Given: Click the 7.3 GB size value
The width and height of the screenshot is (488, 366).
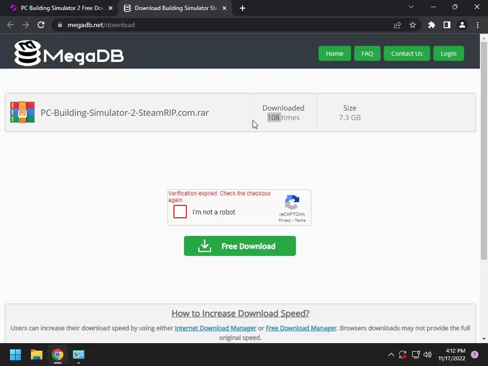Looking at the screenshot, I should pos(350,117).
